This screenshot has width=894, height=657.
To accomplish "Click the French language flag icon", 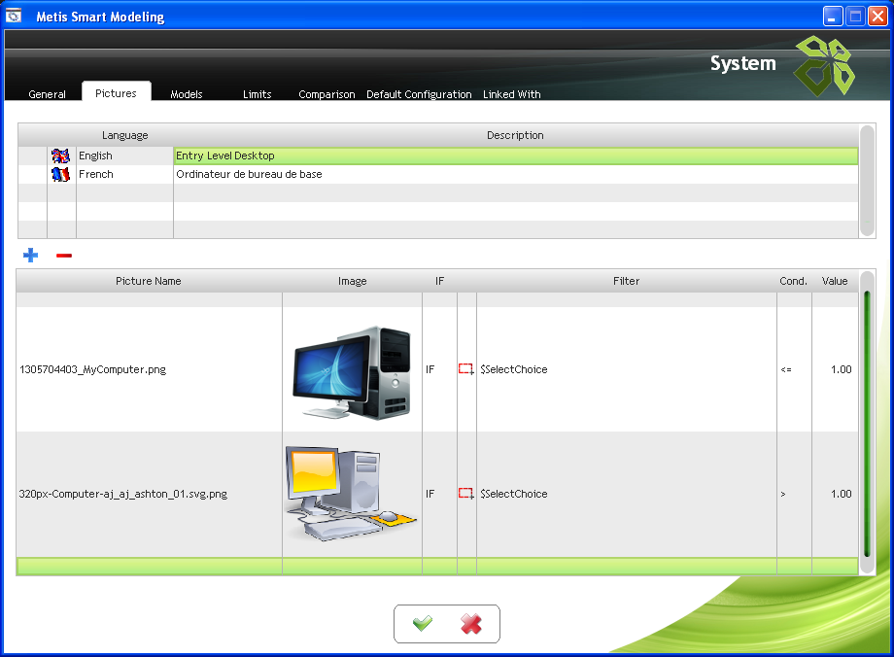I will click(x=60, y=174).
